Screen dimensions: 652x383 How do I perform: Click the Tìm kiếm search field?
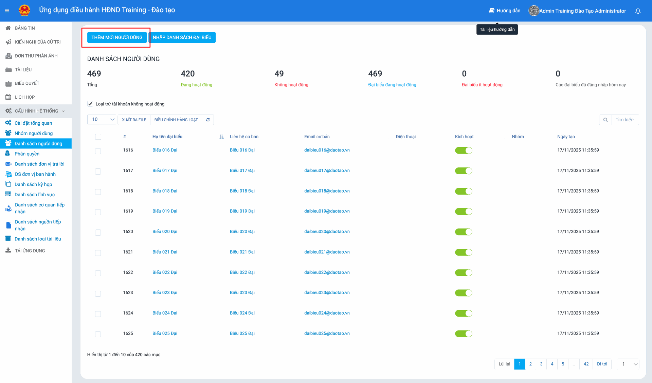coord(625,120)
